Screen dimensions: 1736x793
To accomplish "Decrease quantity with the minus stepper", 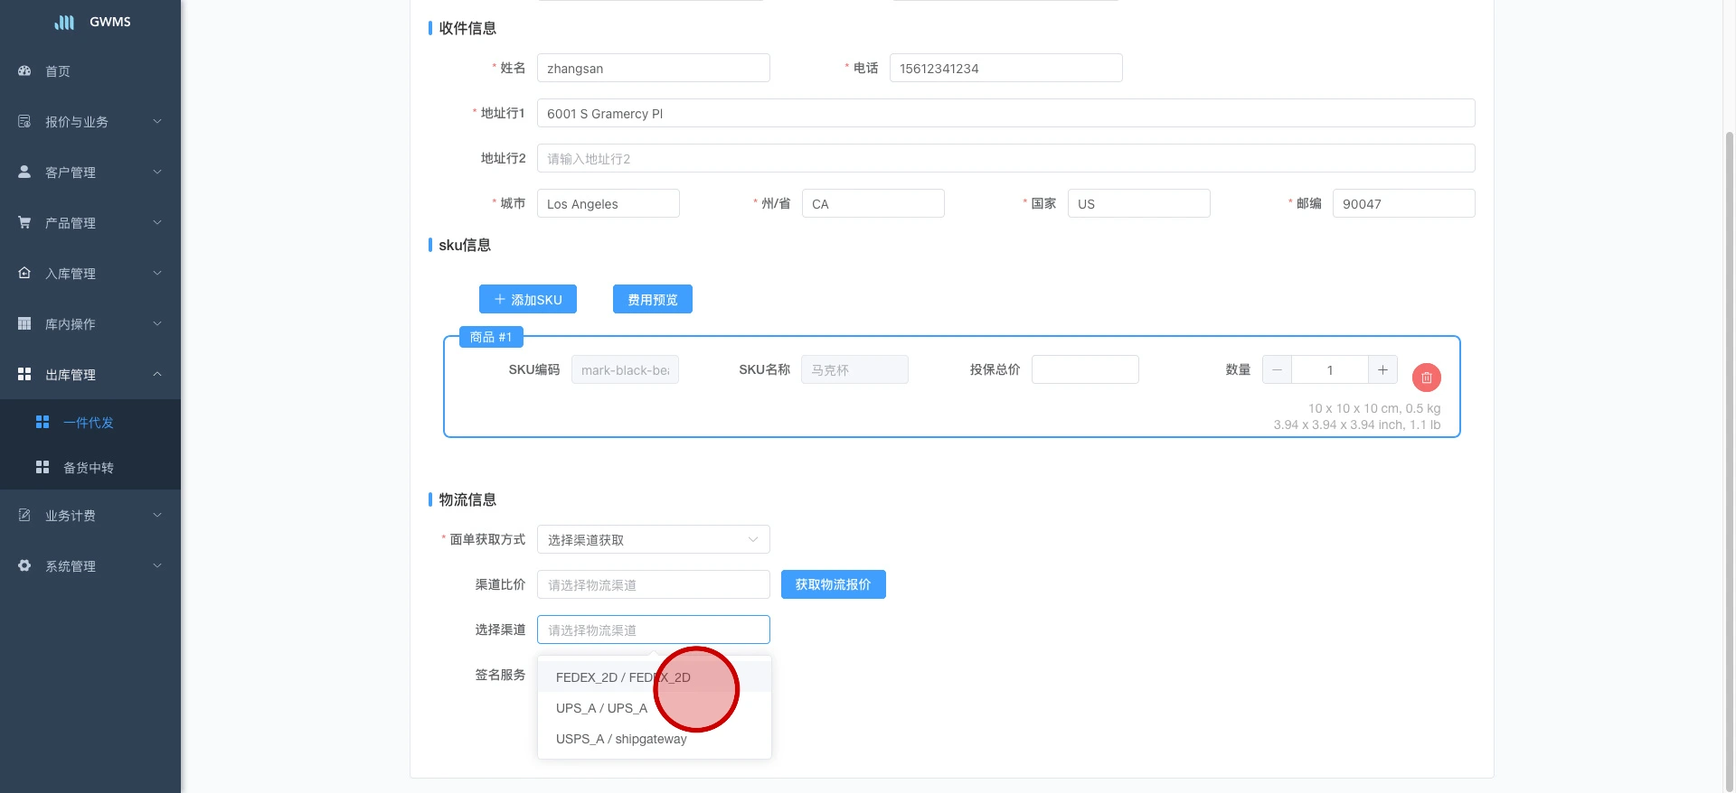I will tap(1277, 369).
